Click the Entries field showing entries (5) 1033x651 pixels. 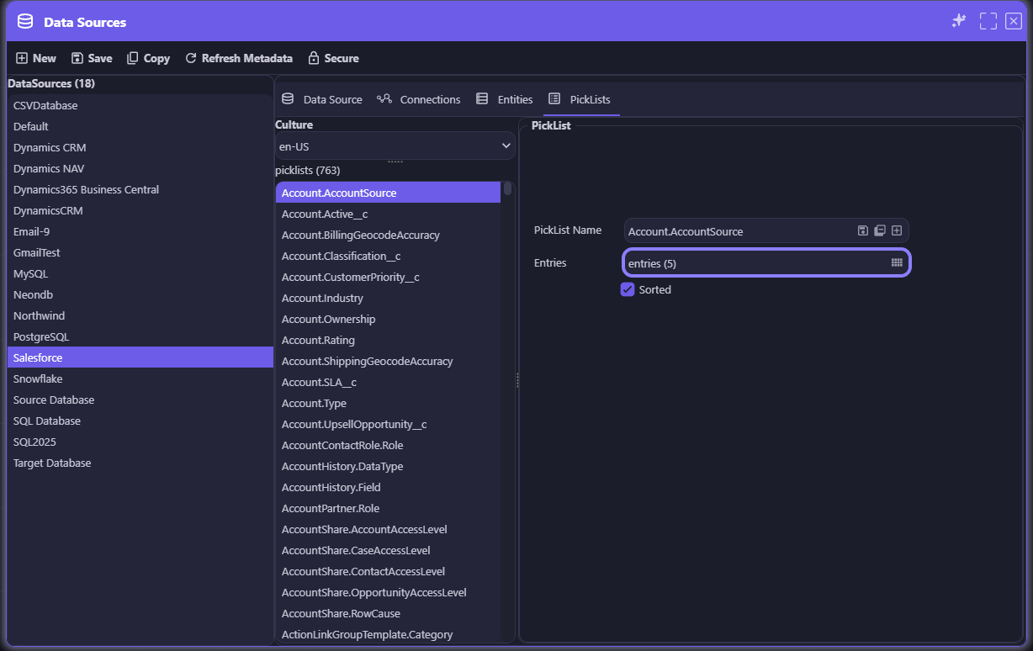[x=766, y=263]
